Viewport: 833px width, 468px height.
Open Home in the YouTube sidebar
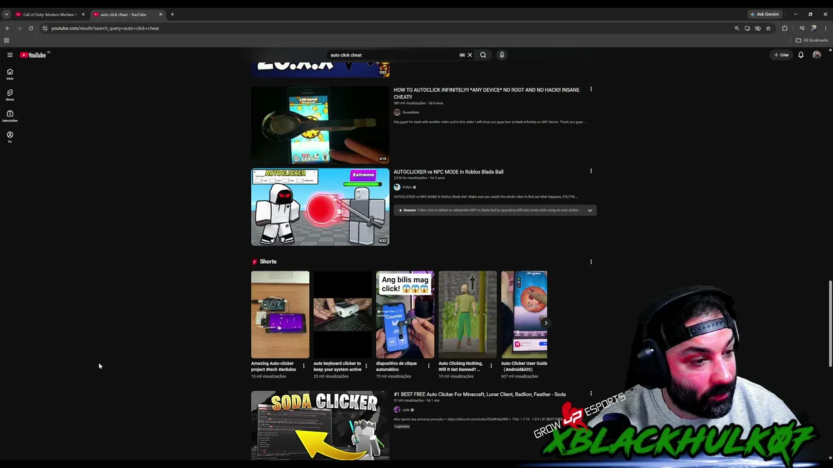point(10,74)
